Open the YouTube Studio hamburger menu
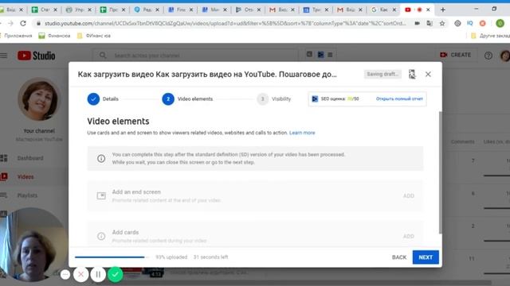510x286 pixels. pos(3,56)
